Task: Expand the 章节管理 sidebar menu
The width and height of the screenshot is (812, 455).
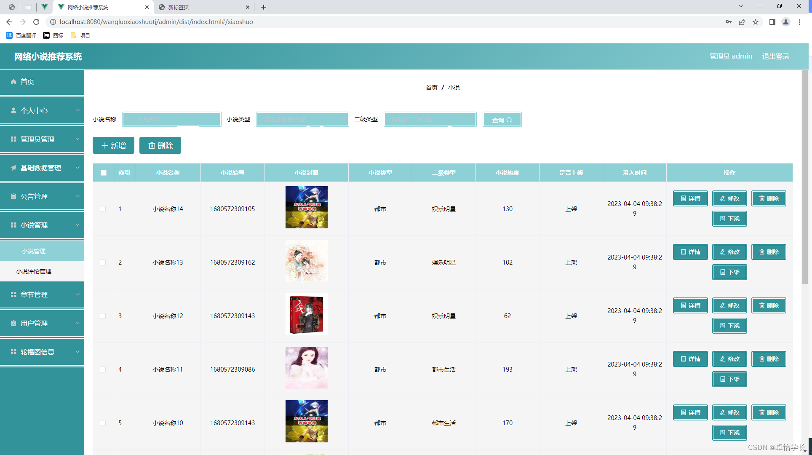Action: (42, 294)
